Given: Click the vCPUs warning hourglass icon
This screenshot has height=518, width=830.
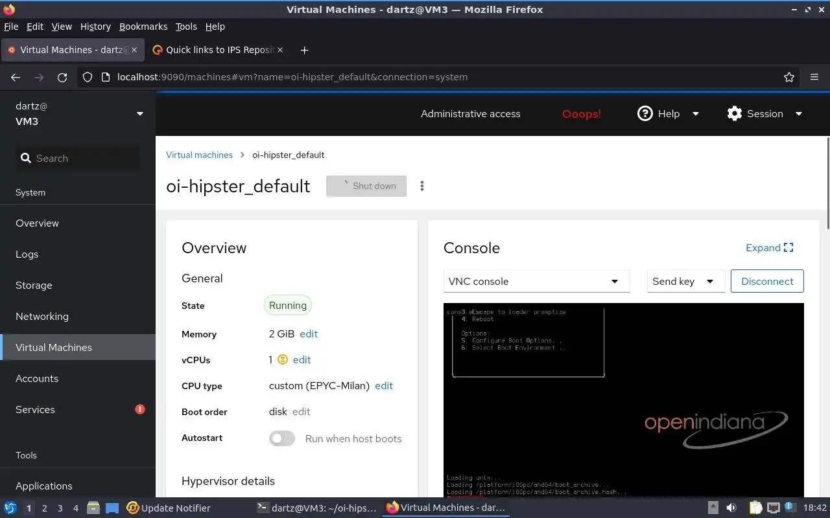Looking at the screenshot, I should 282,359.
